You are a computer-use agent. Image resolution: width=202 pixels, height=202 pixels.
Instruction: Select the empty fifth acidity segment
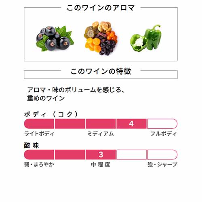point(162,155)
